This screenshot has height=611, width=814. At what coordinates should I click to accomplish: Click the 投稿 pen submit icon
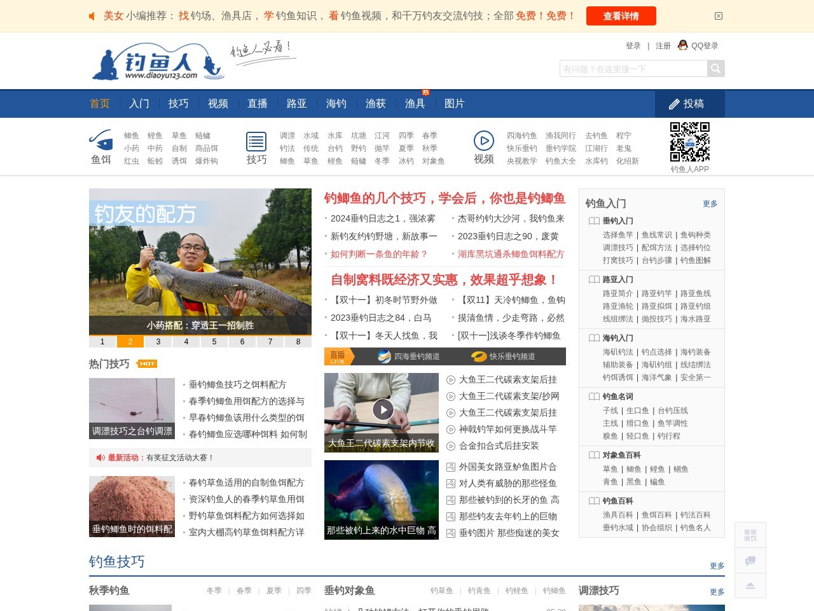(x=674, y=104)
